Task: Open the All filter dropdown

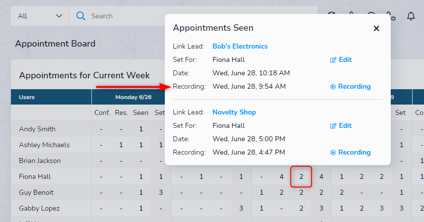Action: (x=40, y=16)
